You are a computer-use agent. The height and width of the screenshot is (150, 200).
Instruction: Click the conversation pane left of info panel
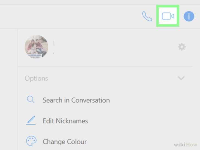(x=9, y=89)
